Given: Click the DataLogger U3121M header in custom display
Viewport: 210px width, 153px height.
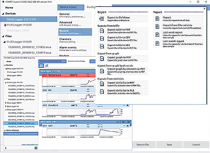Looking at the screenshot, I should (x=68, y=71).
